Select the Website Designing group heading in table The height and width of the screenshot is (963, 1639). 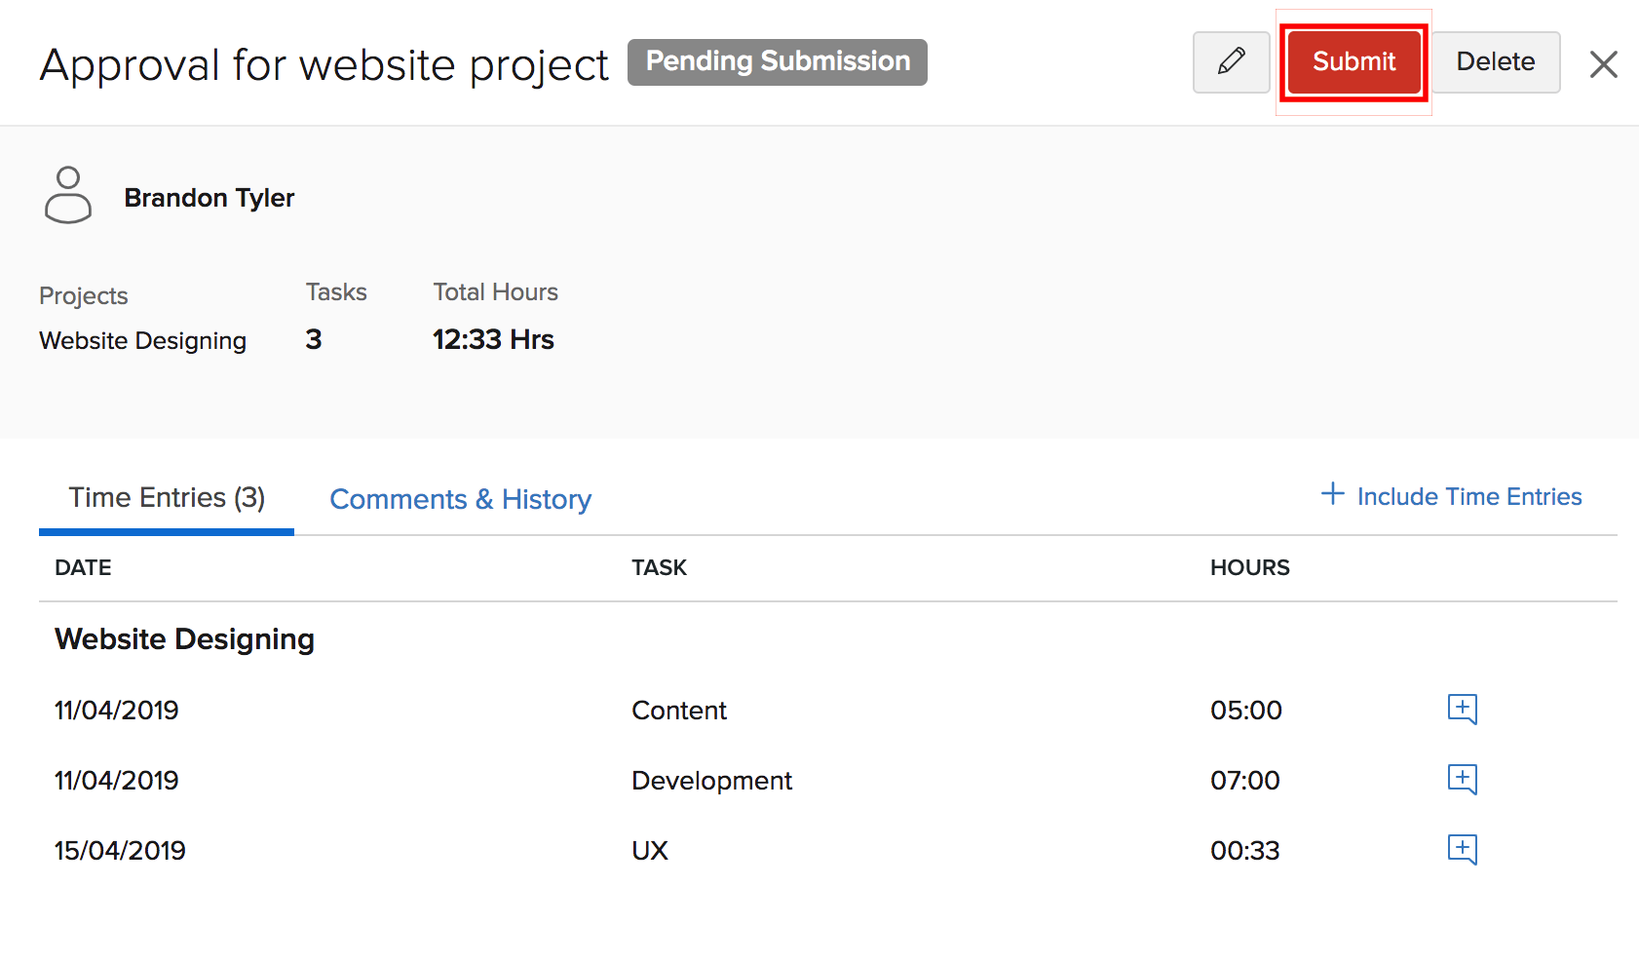pos(184,639)
